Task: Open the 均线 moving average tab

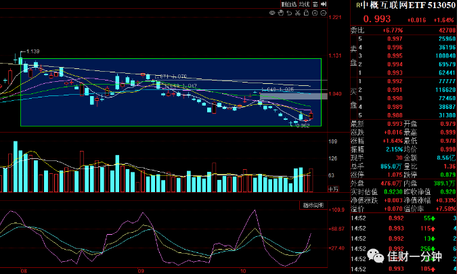Action: (x=305, y=4)
